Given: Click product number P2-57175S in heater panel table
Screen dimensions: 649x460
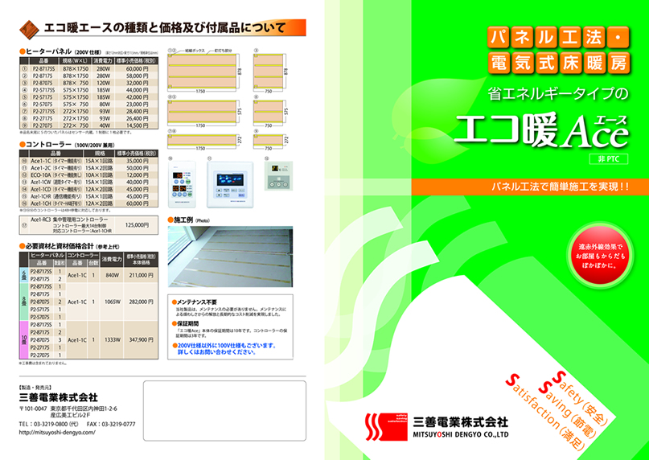Looking at the screenshot, I should point(43,90).
